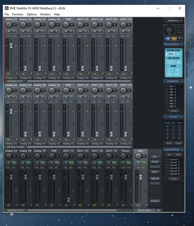The height and width of the screenshot is (226, 194).
Task: Click the Recall button
Action: coord(155,162)
